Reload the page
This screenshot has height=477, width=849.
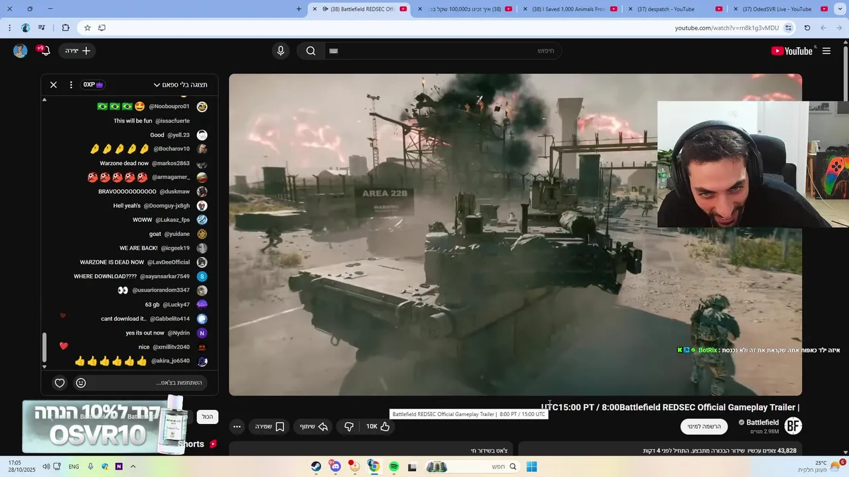[807, 28]
